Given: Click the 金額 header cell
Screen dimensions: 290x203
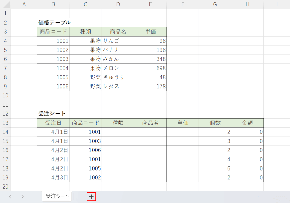Looking at the screenshot, I should click(x=247, y=123).
